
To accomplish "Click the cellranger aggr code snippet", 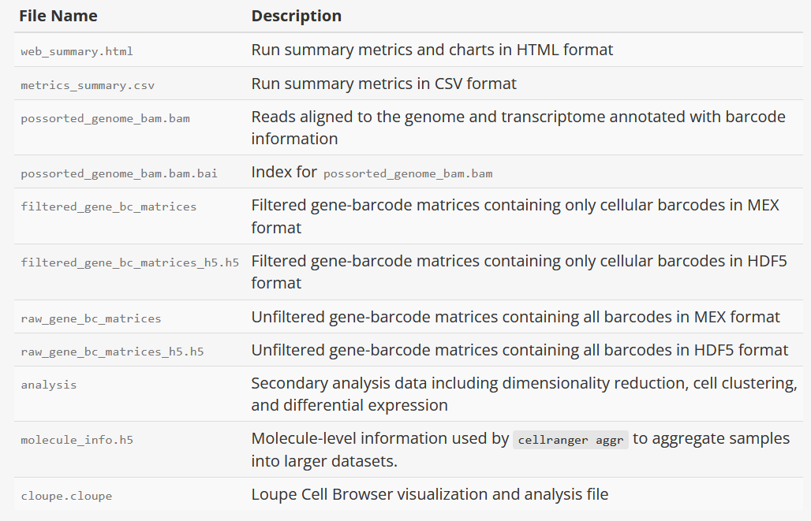I will (570, 440).
